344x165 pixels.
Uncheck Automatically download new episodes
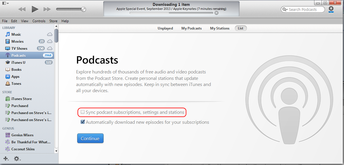coord(83,122)
